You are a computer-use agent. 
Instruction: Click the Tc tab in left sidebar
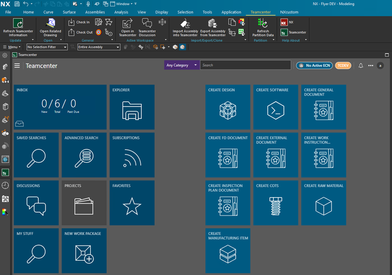[5, 173]
